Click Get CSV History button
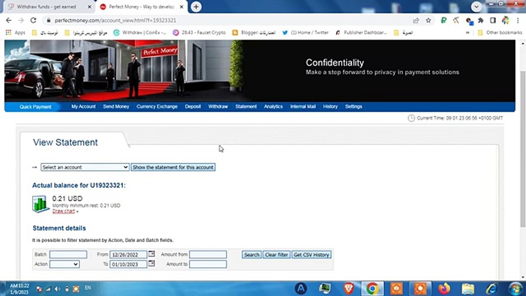 tap(311, 255)
